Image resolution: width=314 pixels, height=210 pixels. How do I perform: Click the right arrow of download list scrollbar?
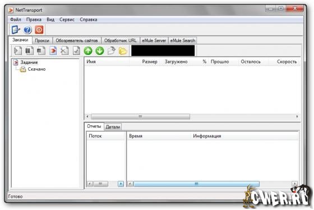tap(297, 116)
